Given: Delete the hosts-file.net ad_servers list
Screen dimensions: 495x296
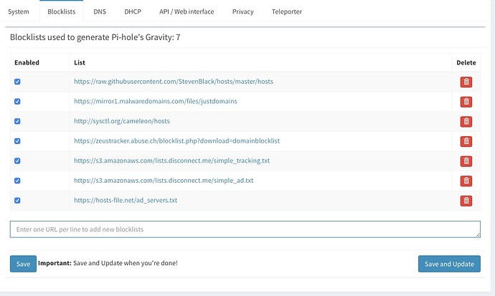Looking at the screenshot, I should (x=466, y=201).
